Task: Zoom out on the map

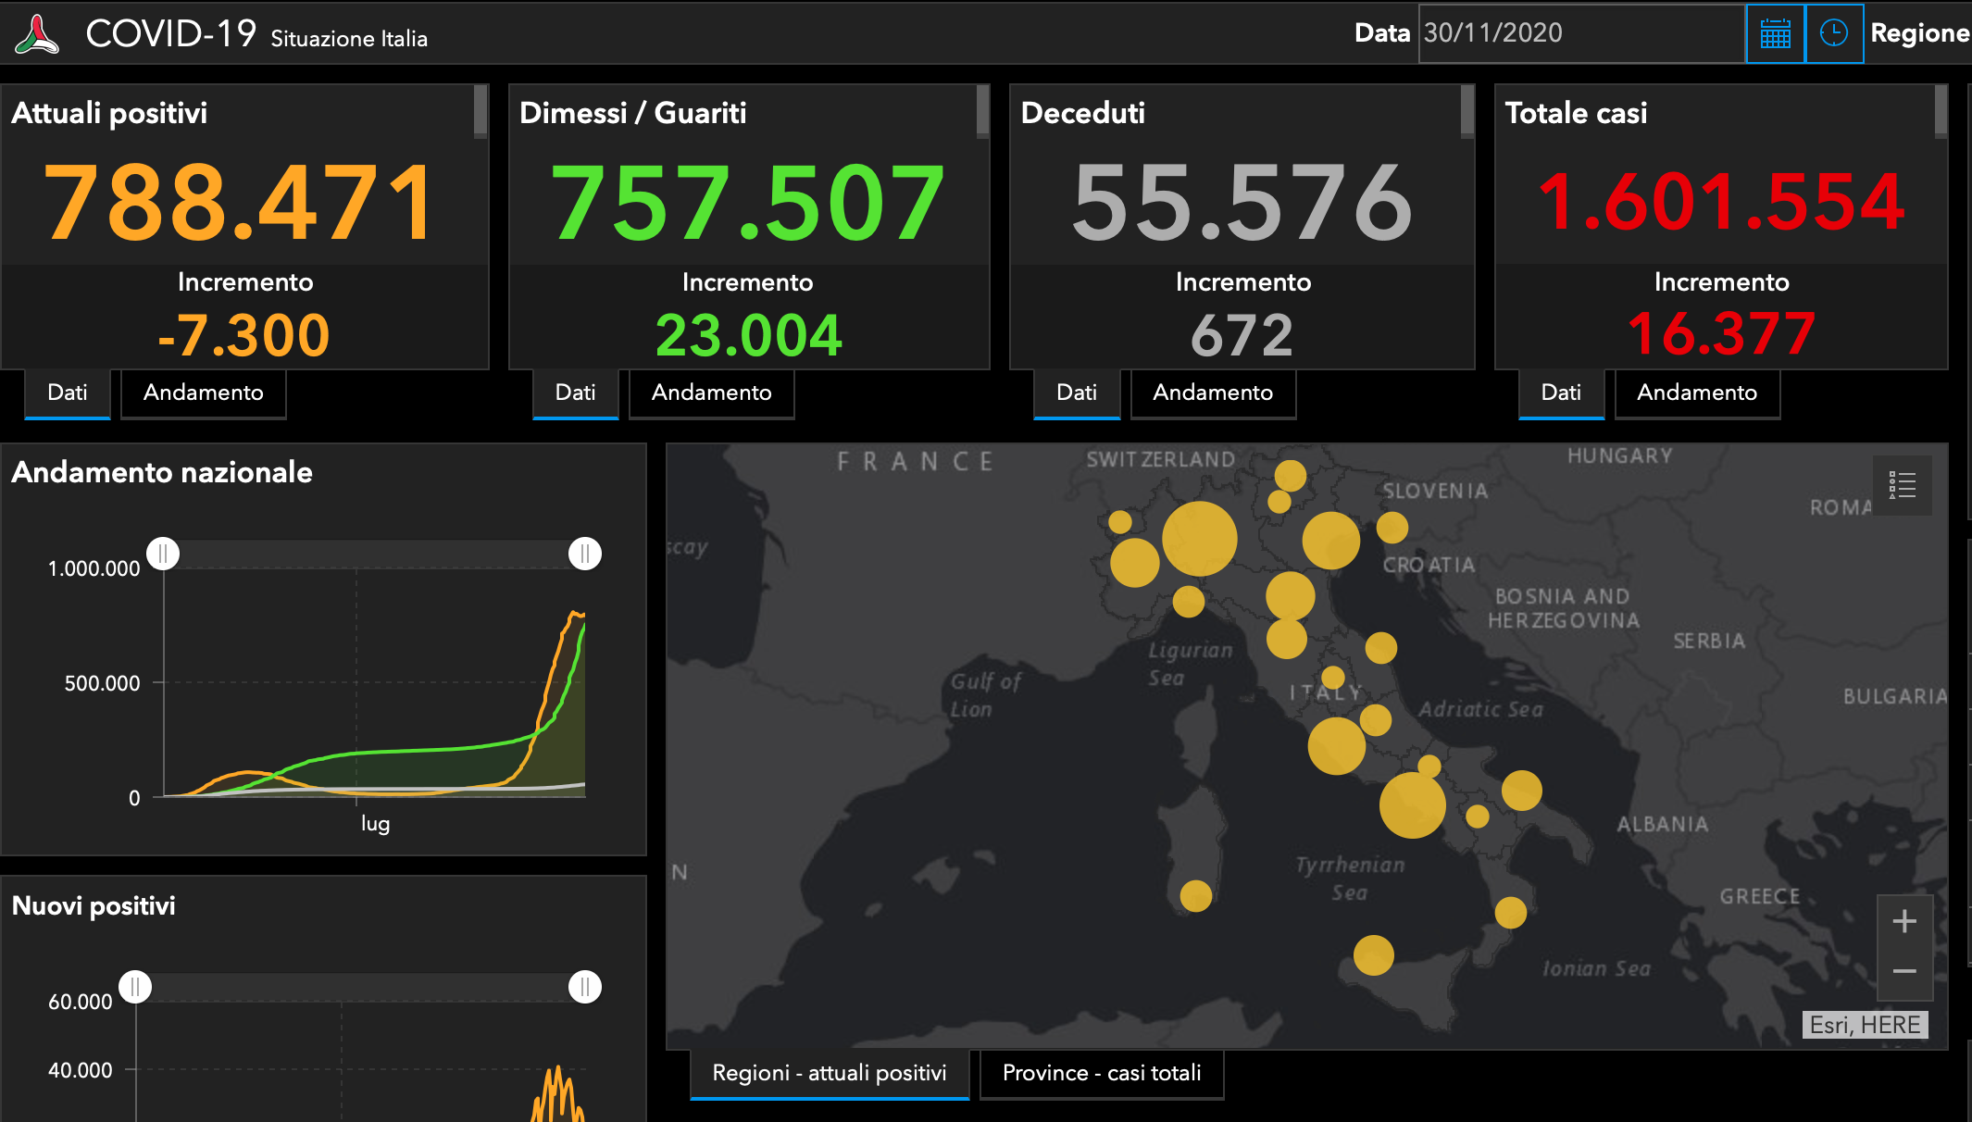Action: pos(1904,972)
